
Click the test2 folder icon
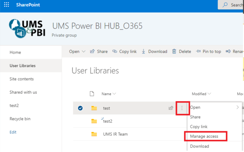[x=94, y=121]
